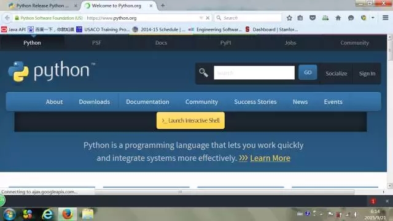Open the Jobs top navigation item
This screenshot has width=393, height=221.
(290, 43)
